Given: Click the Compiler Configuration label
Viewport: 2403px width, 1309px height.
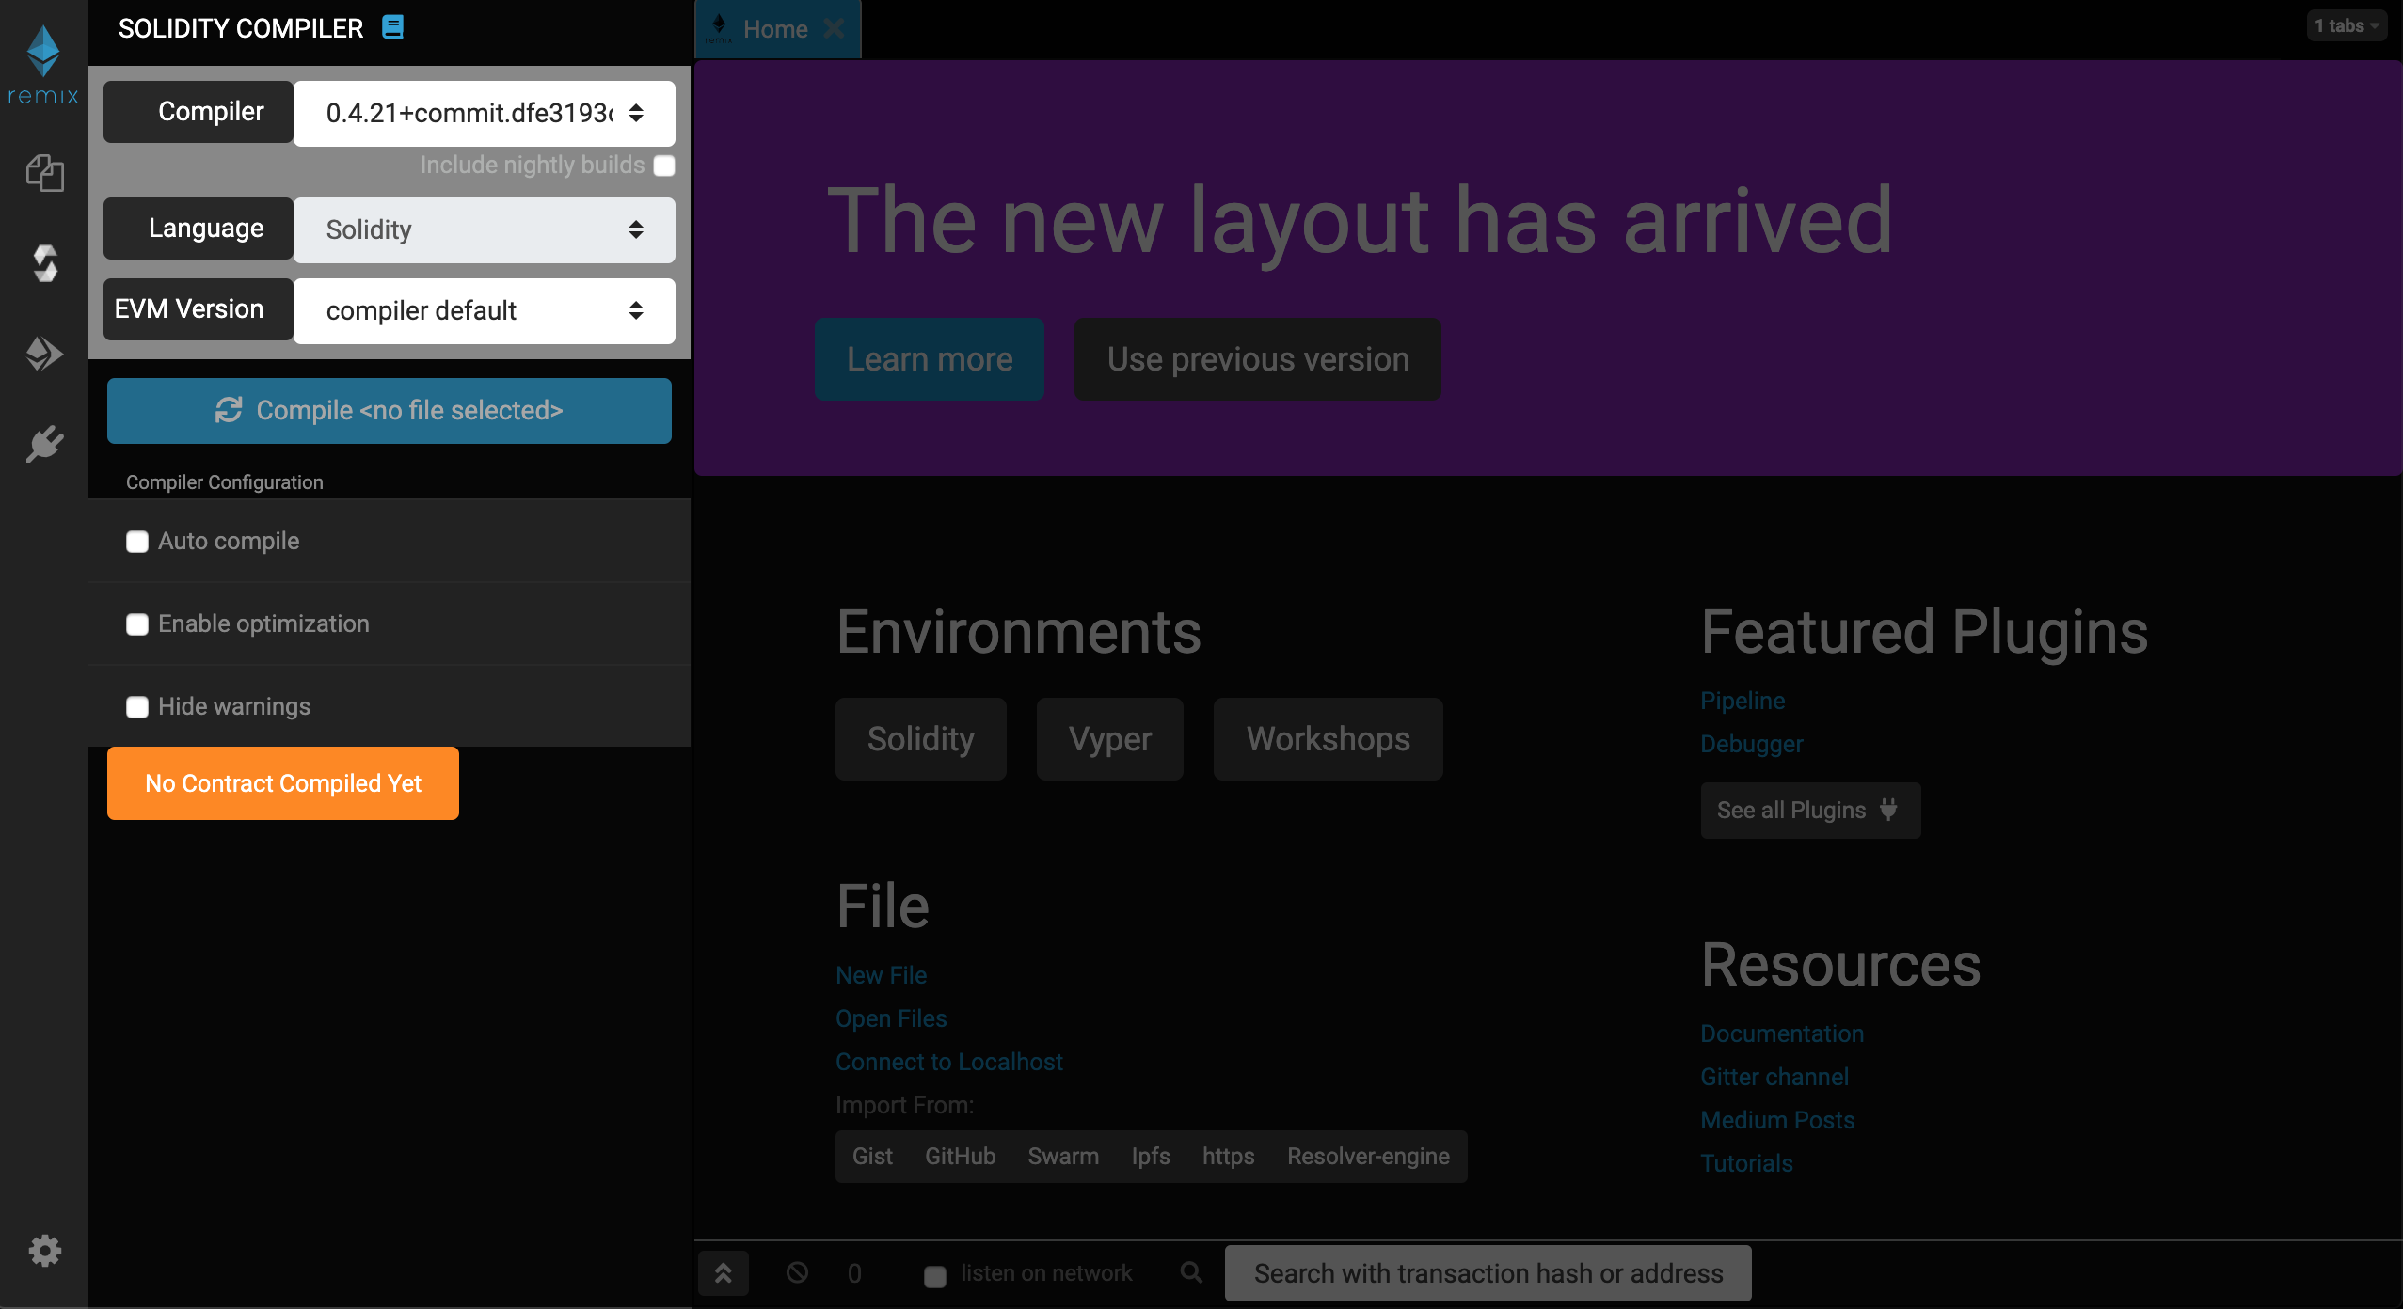Looking at the screenshot, I should tap(224, 482).
